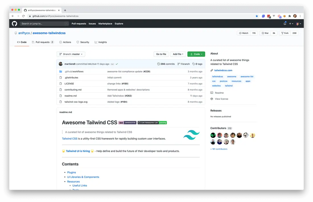Star the repository
313x202 pixels.
click(x=265, y=33)
